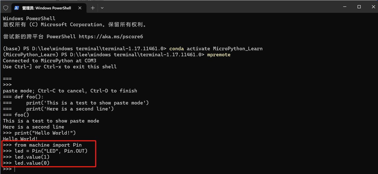Open a new tab with the plus button
Screen dimensions: 378x174
pyautogui.click(x=92, y=8)
